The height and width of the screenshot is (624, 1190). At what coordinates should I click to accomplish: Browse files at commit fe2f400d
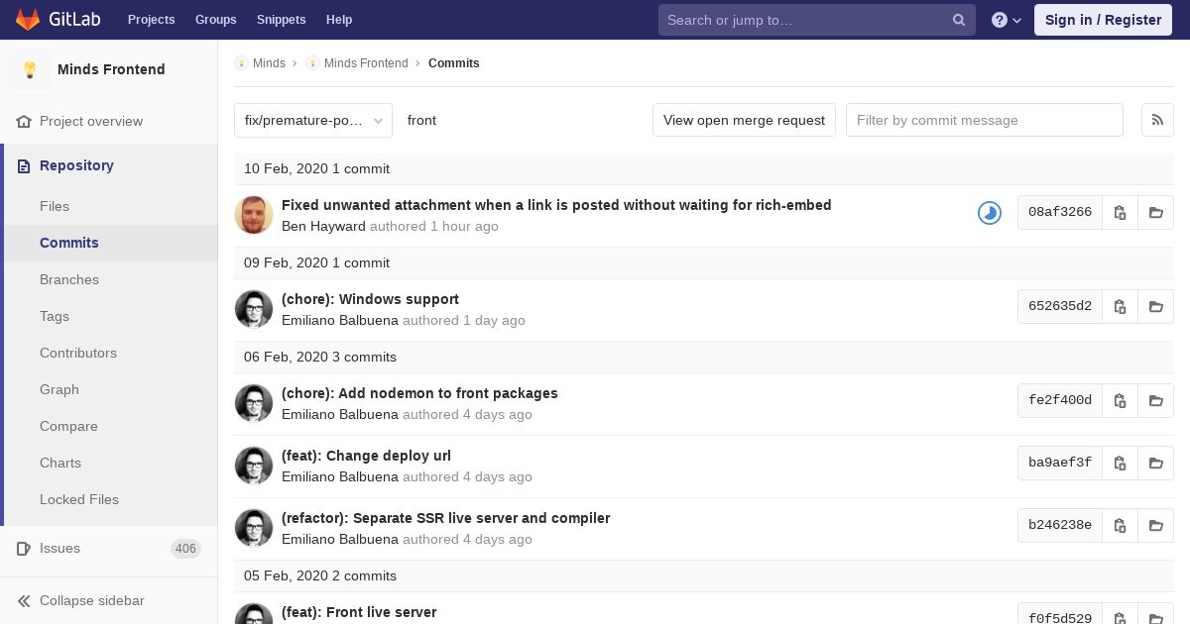1156,400
